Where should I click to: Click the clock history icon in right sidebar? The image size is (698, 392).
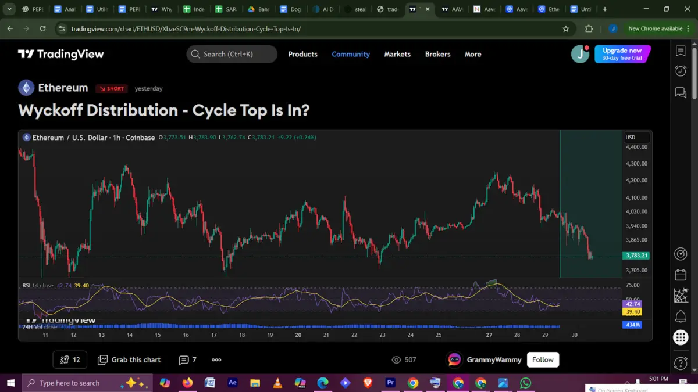click(x=681, y=71)
